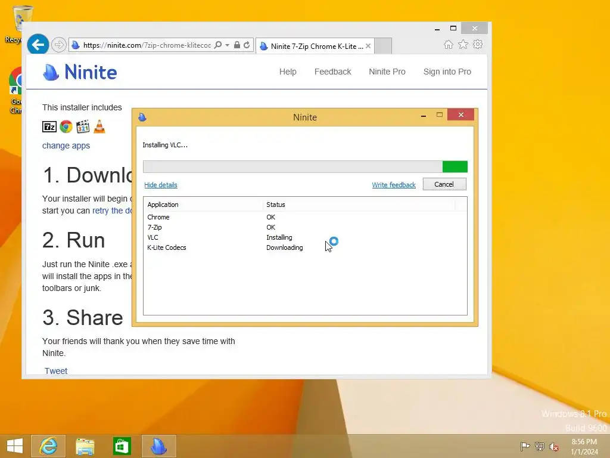
Task: Click the Chrome icon under installer includes
Action: click(66, 126)
